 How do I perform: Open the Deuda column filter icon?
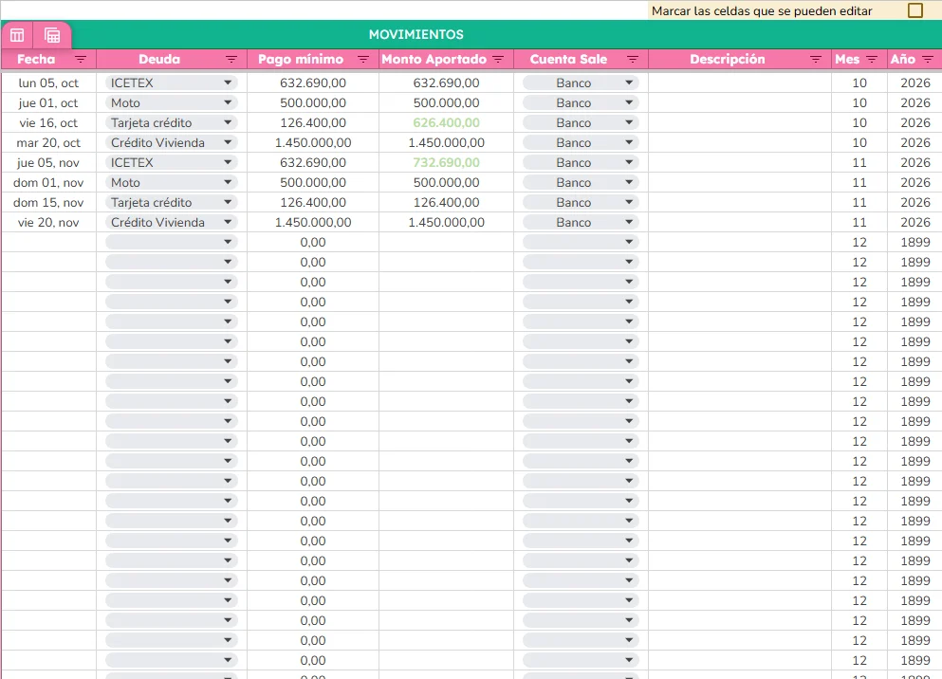231,60
